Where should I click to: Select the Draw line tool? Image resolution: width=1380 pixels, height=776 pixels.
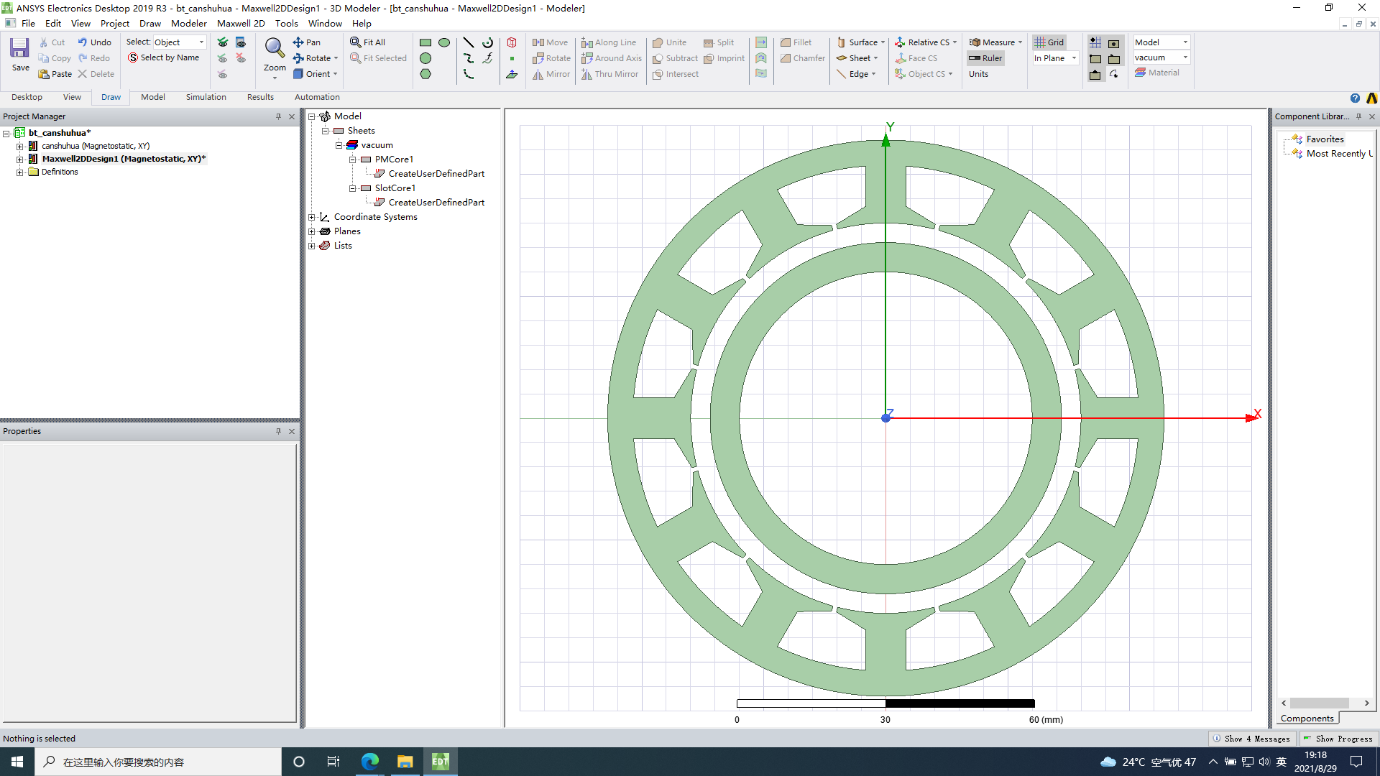[x=468, y=43]
